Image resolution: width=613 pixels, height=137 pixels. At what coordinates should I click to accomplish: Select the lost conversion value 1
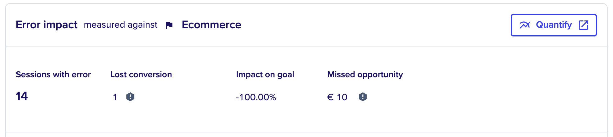point(115,97)
